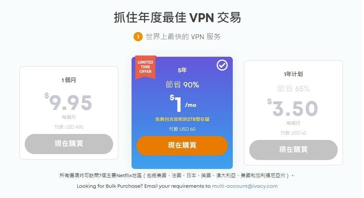Click the Limited Time Offer ribbon
The height and width of the screenshot is (198, 364).
coord(145,67)
